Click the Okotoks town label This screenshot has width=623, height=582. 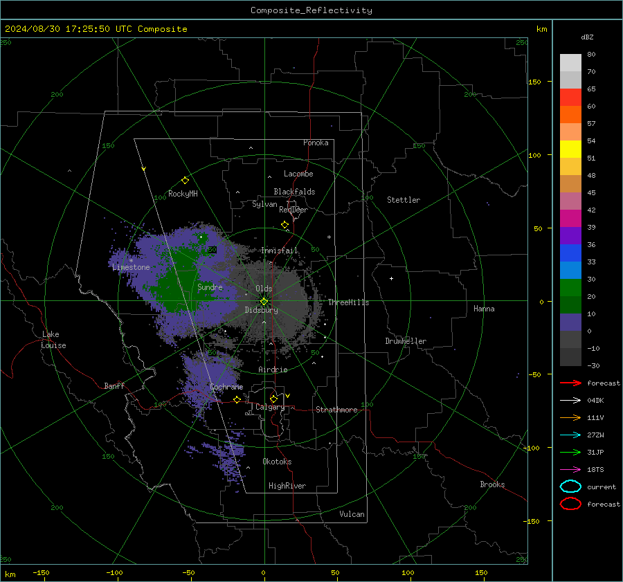(277, 462)
